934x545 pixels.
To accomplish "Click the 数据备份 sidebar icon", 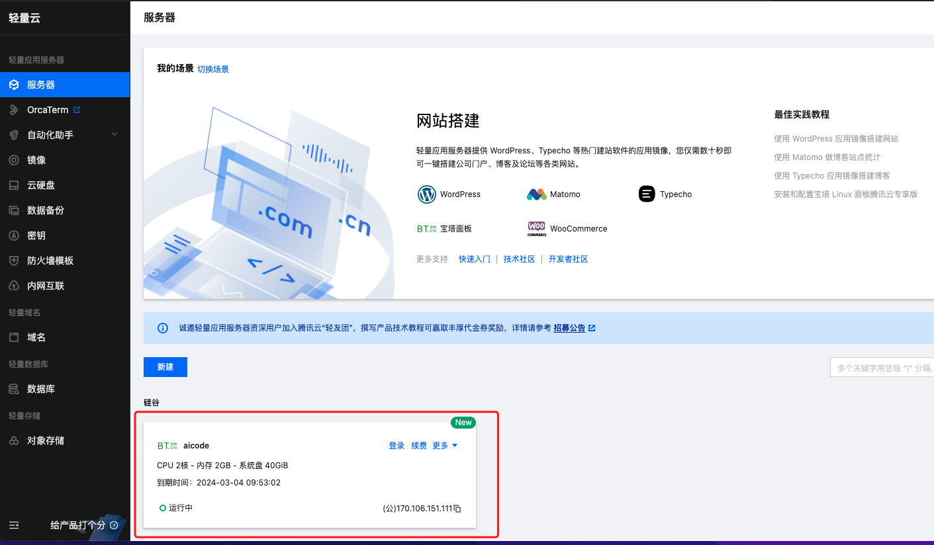I will point(13,210).
